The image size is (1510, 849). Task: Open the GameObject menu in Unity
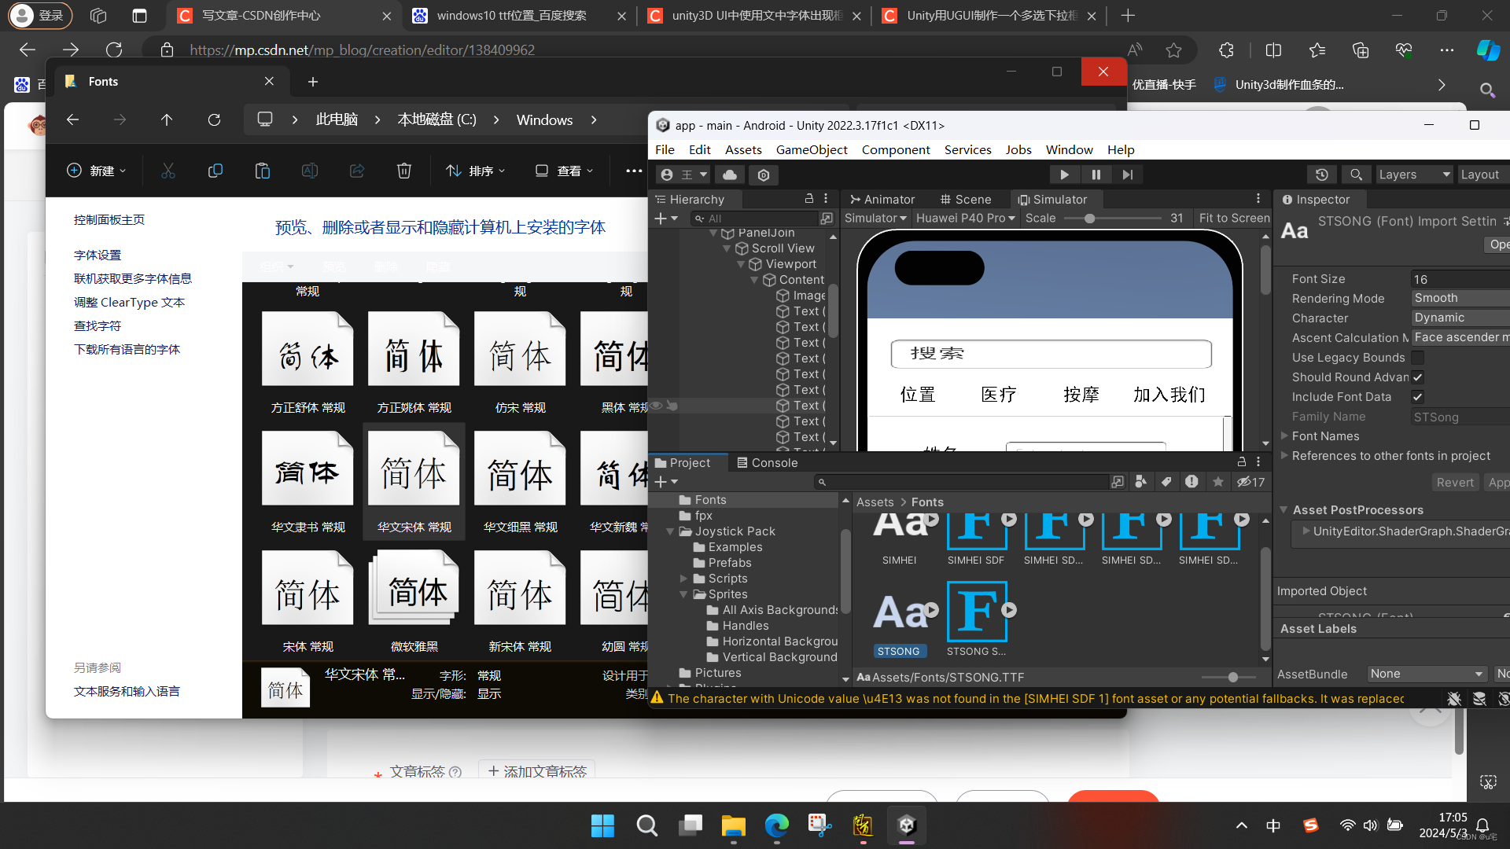[812, 149]
